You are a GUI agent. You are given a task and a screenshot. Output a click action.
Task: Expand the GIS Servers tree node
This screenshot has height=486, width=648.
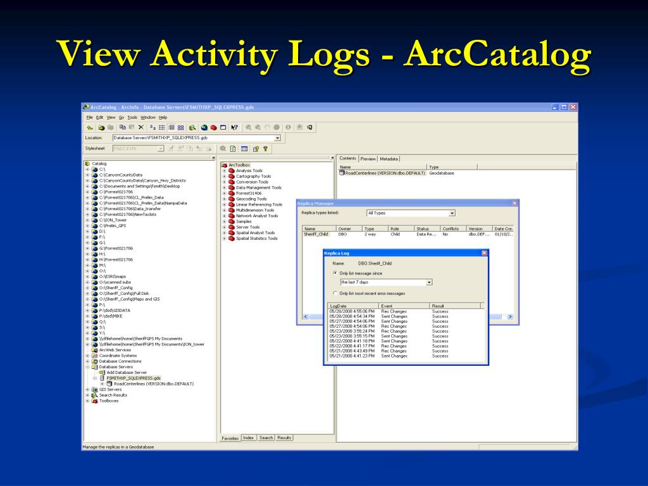tap(87, 389)
